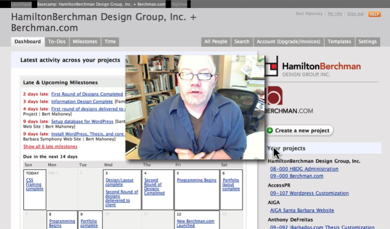Switch to Highrise in top bar
390x229 pixels.
(179, 4)
